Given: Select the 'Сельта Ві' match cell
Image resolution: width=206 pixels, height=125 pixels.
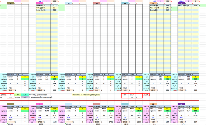Looking at the screenshot, I should click(153, 10).
